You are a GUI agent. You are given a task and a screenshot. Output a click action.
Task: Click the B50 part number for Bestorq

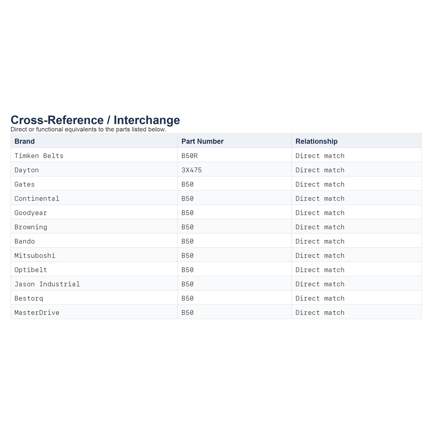[188, 299]
